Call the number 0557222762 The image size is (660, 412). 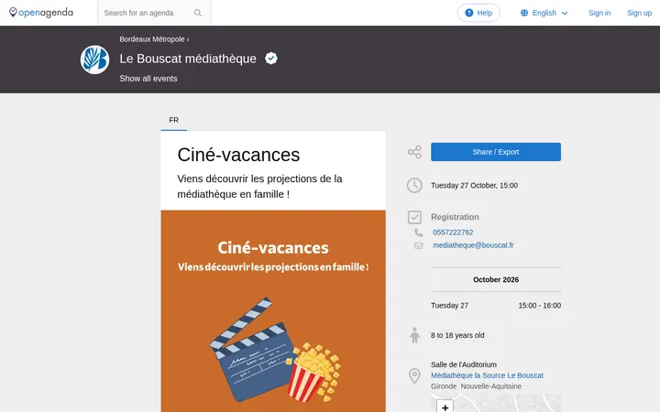coord(453,233)
